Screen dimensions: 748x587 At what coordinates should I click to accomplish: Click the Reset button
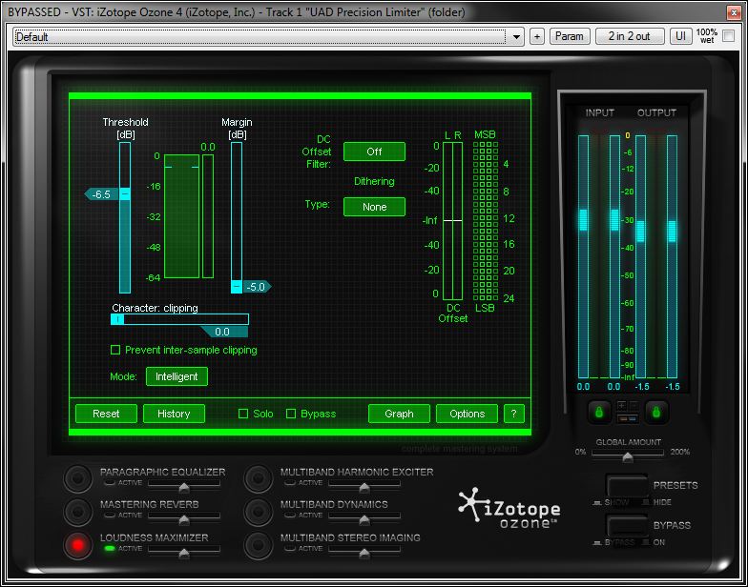pyautogui.click(x=106, y=414)
